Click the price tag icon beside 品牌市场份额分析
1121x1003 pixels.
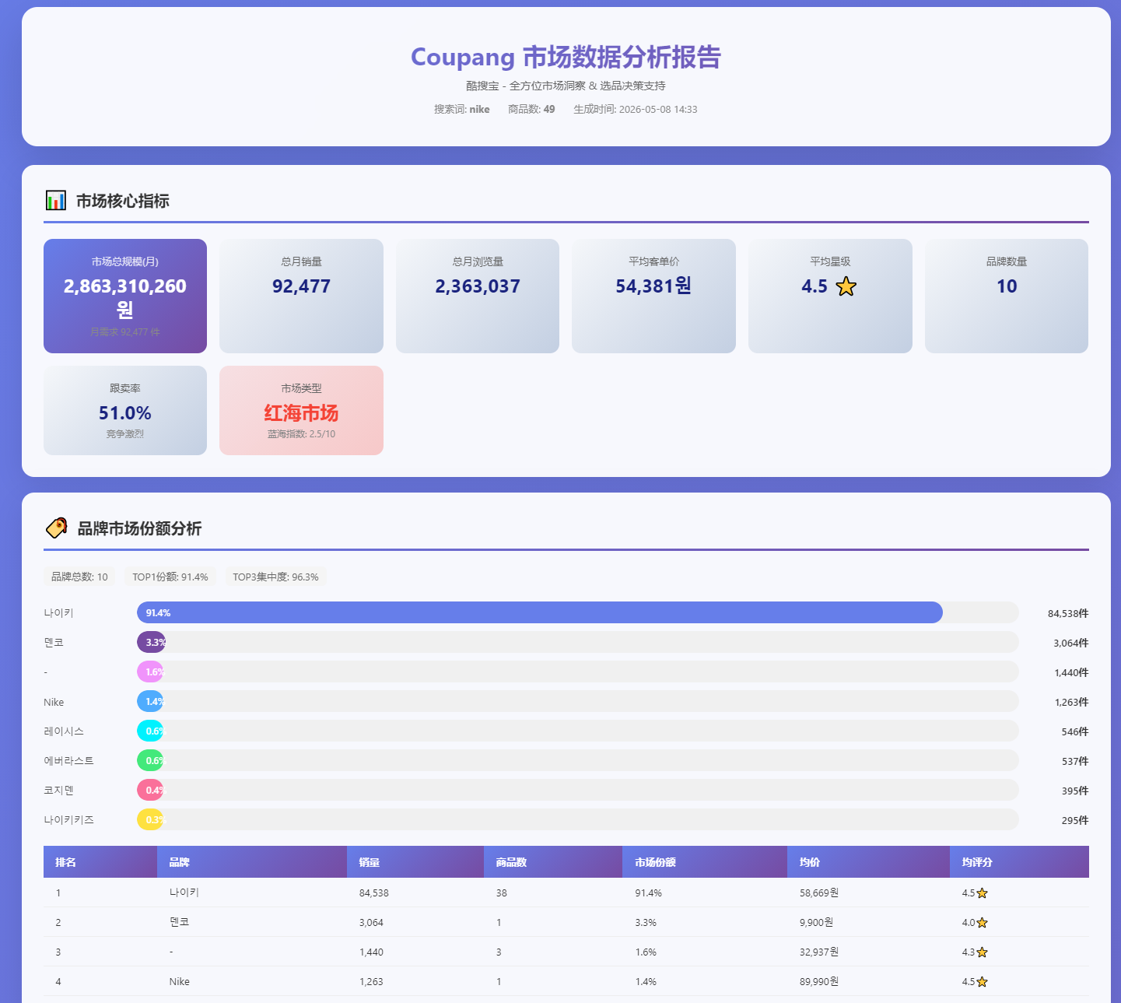click(56, 528)
